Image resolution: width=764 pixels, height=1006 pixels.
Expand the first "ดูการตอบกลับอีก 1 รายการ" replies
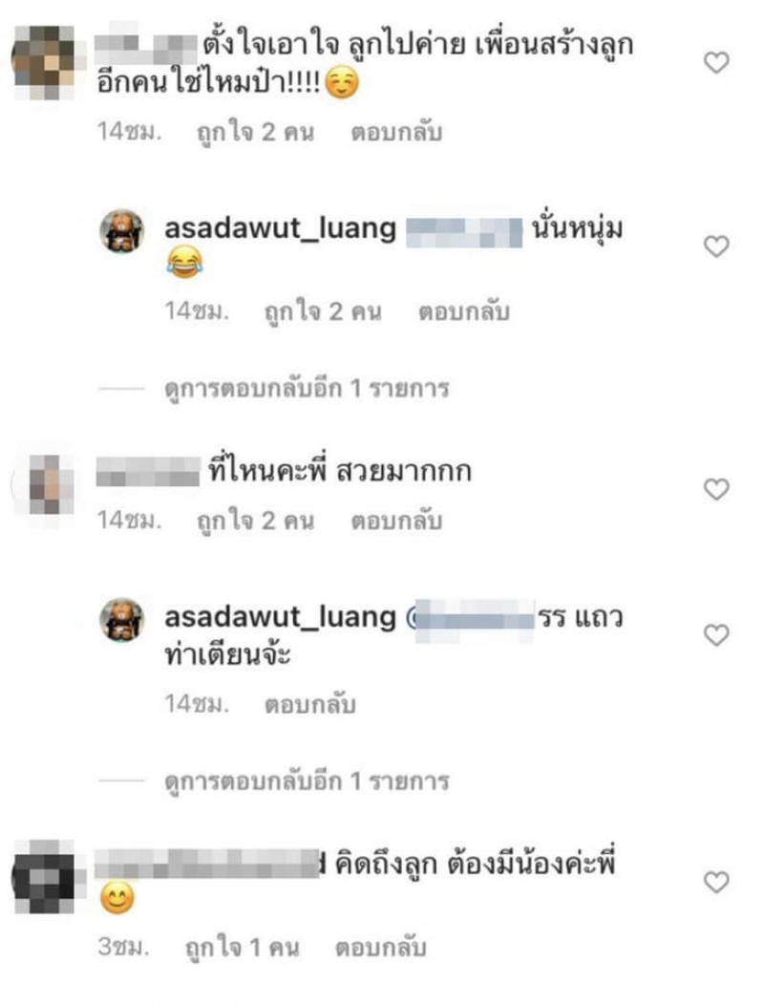click(307, 389)
